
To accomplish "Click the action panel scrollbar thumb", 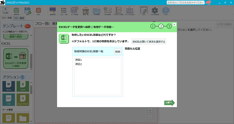I will coord(31,90).
